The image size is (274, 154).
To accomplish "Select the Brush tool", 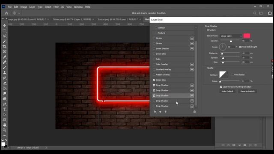I will click(5, 68).
